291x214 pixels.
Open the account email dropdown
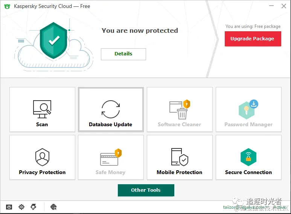246,207
